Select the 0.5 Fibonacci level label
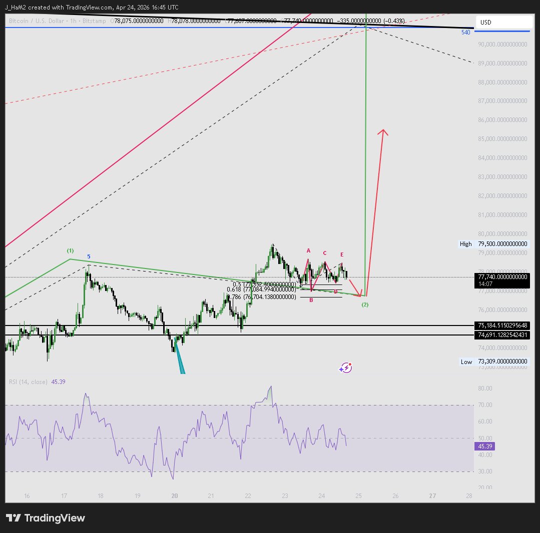The width and height of the screenshot is (540, 533). pyautogui.click(x=264, y=284)
